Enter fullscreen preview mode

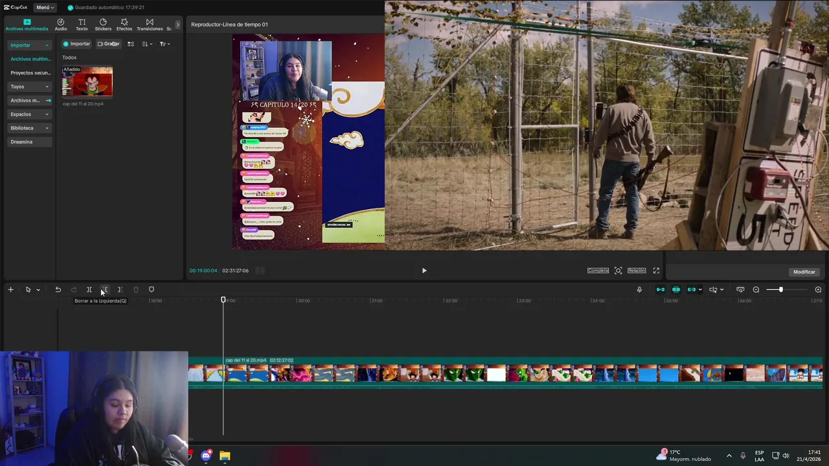click(656, 271)
